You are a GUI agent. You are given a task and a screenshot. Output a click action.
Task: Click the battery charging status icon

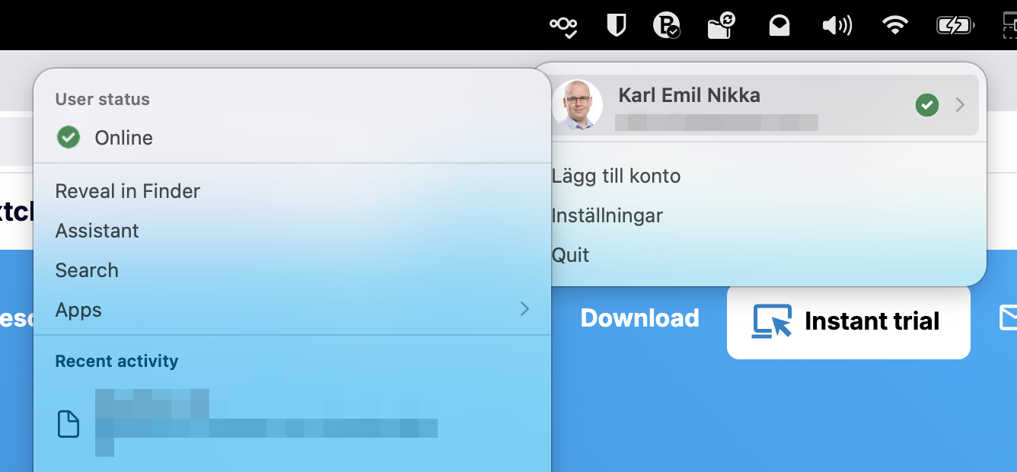click(x=955, y=27)
